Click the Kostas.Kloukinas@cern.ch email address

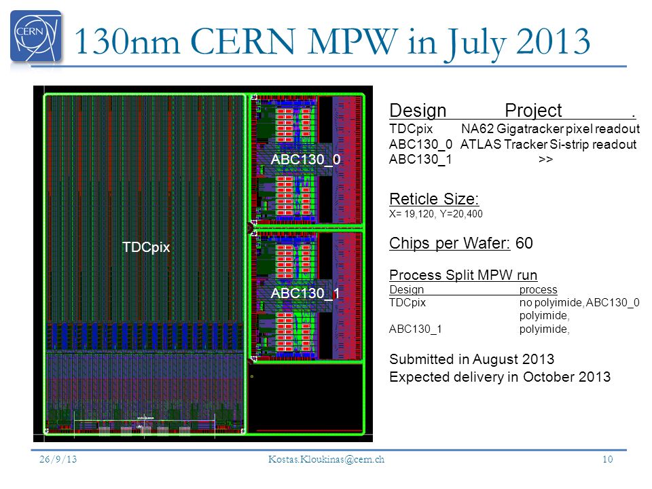pos(326,459)
